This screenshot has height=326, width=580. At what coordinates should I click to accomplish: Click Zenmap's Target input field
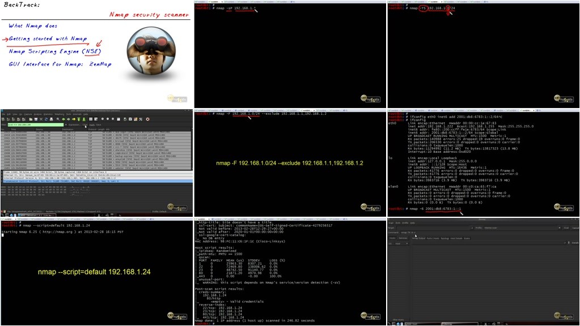point(434,228)
